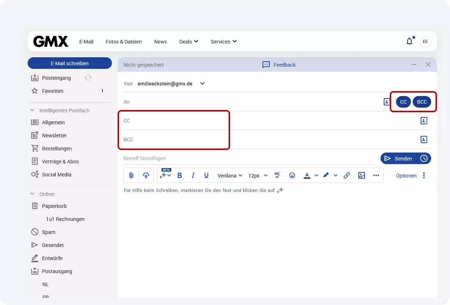The image size is (450, 305).
Task: Run the spell checker
Action: coord(277,175)
